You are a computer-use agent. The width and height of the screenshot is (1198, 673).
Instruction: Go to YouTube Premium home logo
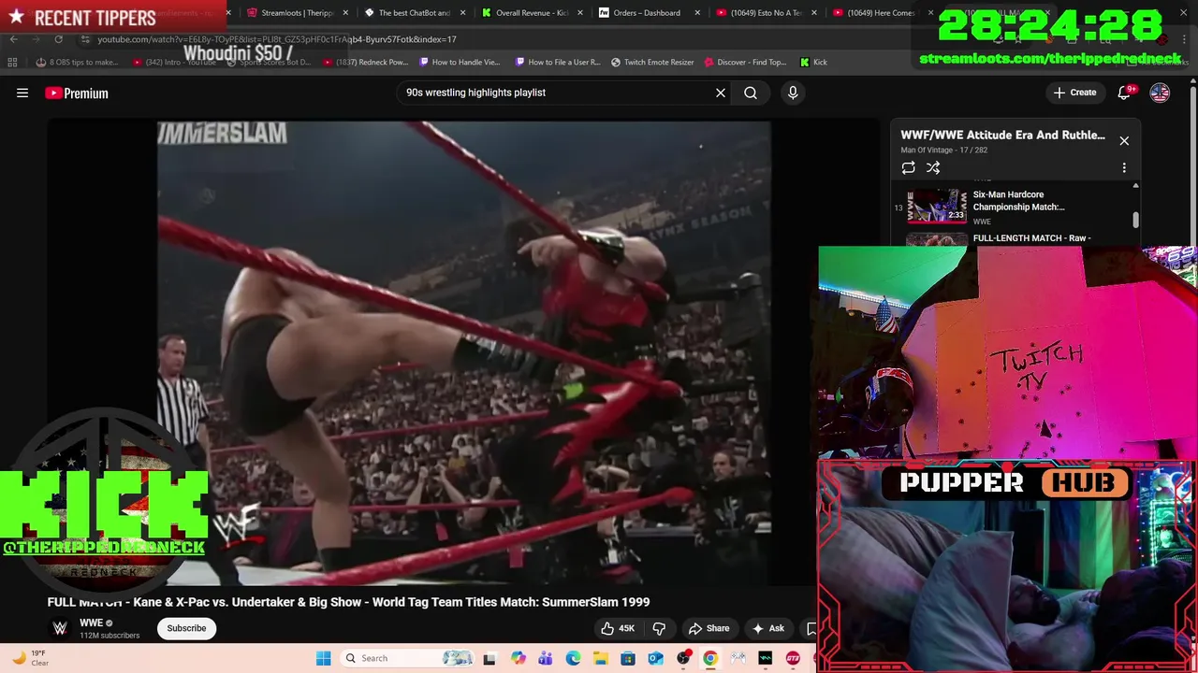click(x=77, y=93)
